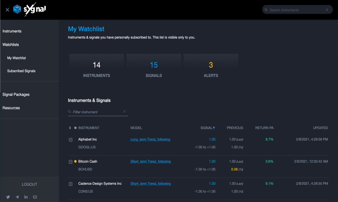This screenshot has width=338, height=202.
Task: Open the Telegram link icon
Action: coord(17,197)
